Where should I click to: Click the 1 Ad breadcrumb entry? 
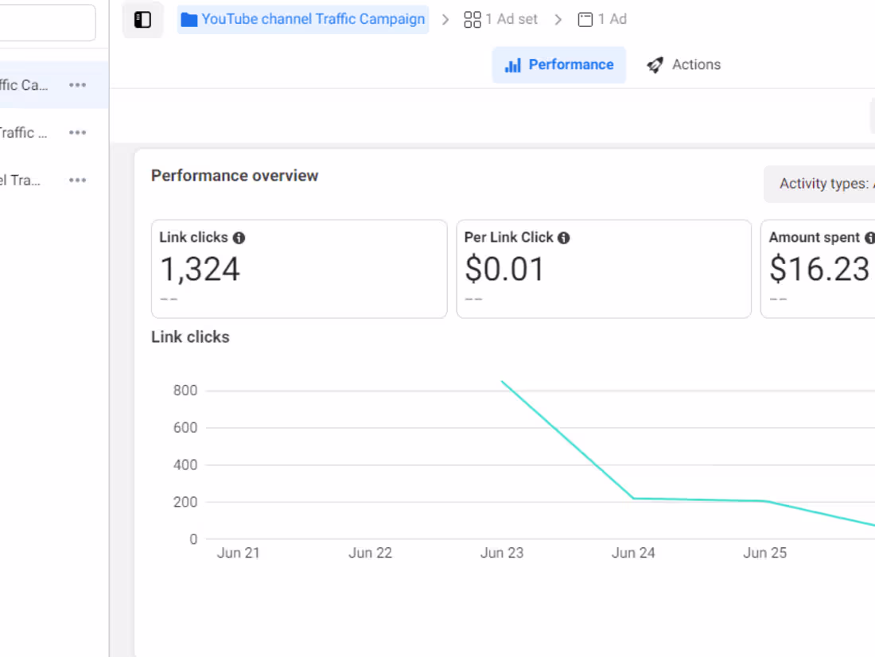pos(611,18)
